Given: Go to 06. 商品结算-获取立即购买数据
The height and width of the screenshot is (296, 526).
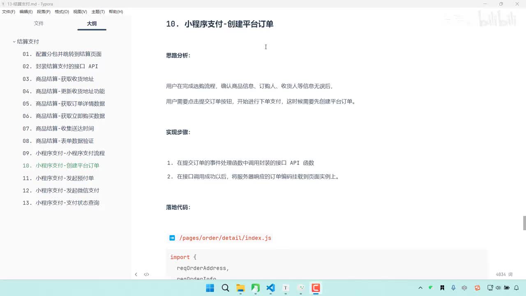Looking at the screenshot, I should click(x=64, y=116).
